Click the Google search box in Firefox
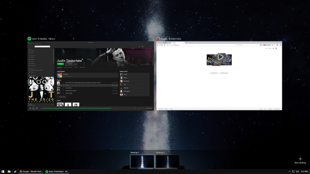 tap(220, 68)
